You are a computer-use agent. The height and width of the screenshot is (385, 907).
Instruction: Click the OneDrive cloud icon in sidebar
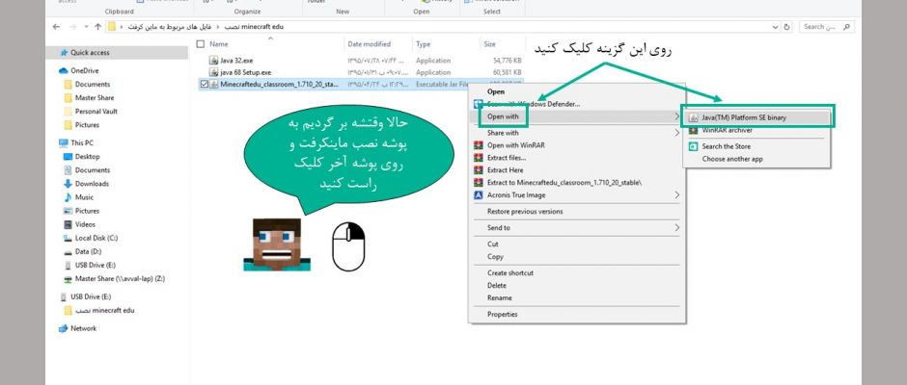[64, 71]
